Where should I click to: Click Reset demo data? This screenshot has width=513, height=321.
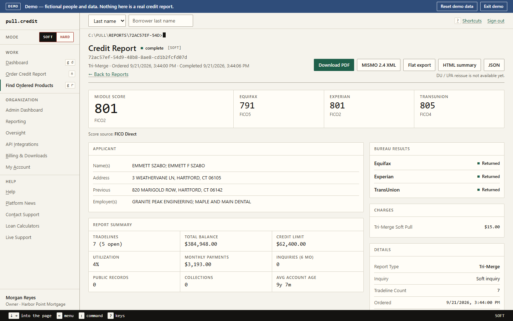point(457,6)
